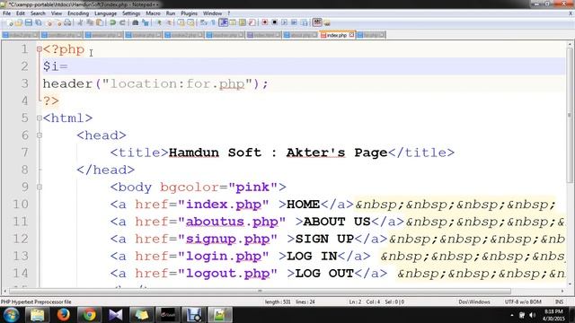Screen dimensions: 575x323
Task: Create a new document with the New toolbar icon
Action: (x=10, y=22)
